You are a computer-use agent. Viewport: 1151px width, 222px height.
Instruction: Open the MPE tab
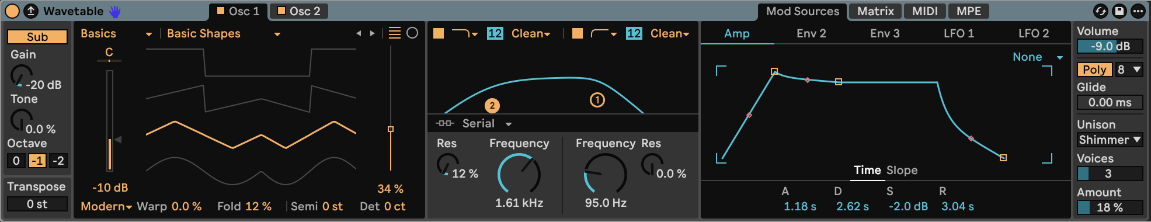[969, 11]
